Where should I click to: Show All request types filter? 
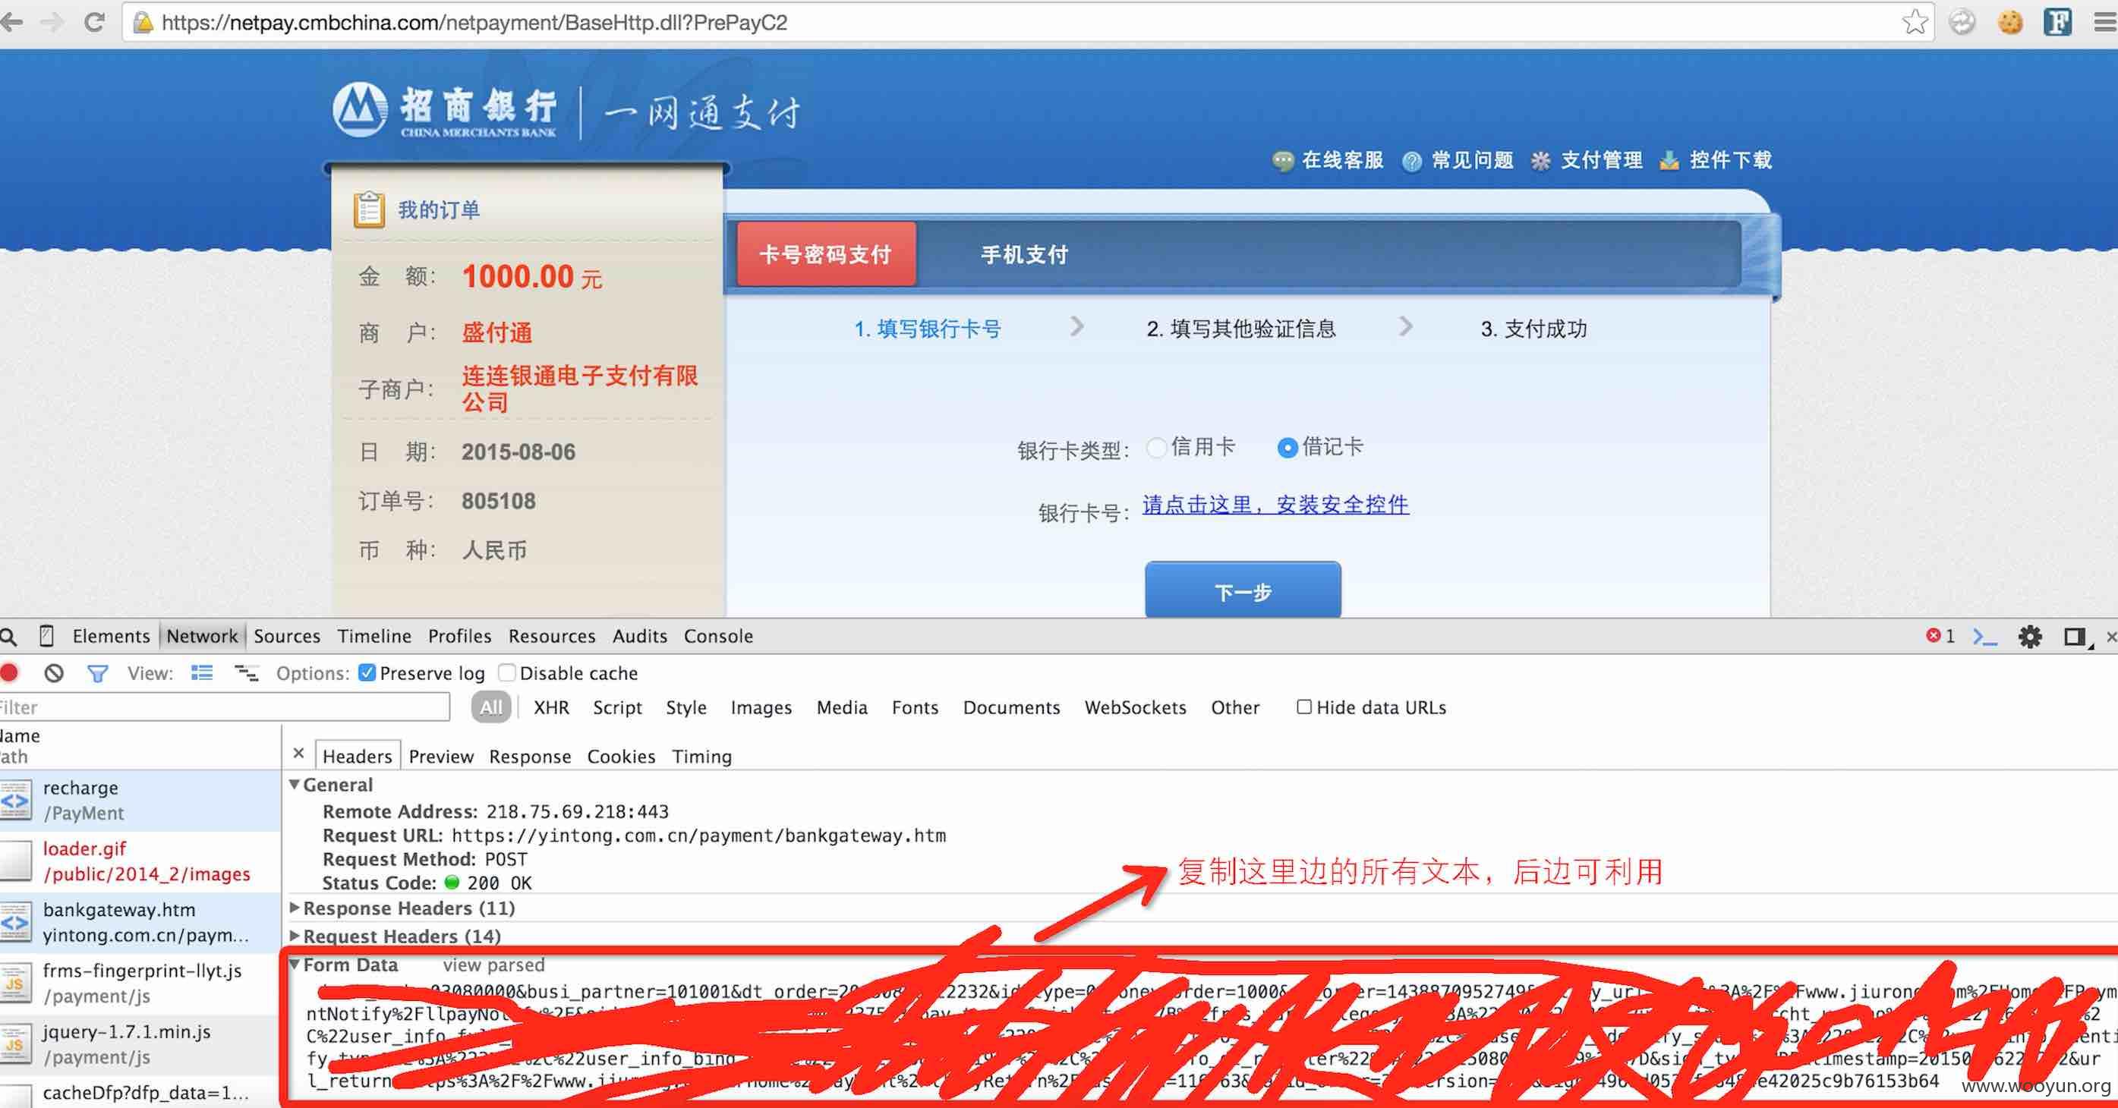(491, 707)
